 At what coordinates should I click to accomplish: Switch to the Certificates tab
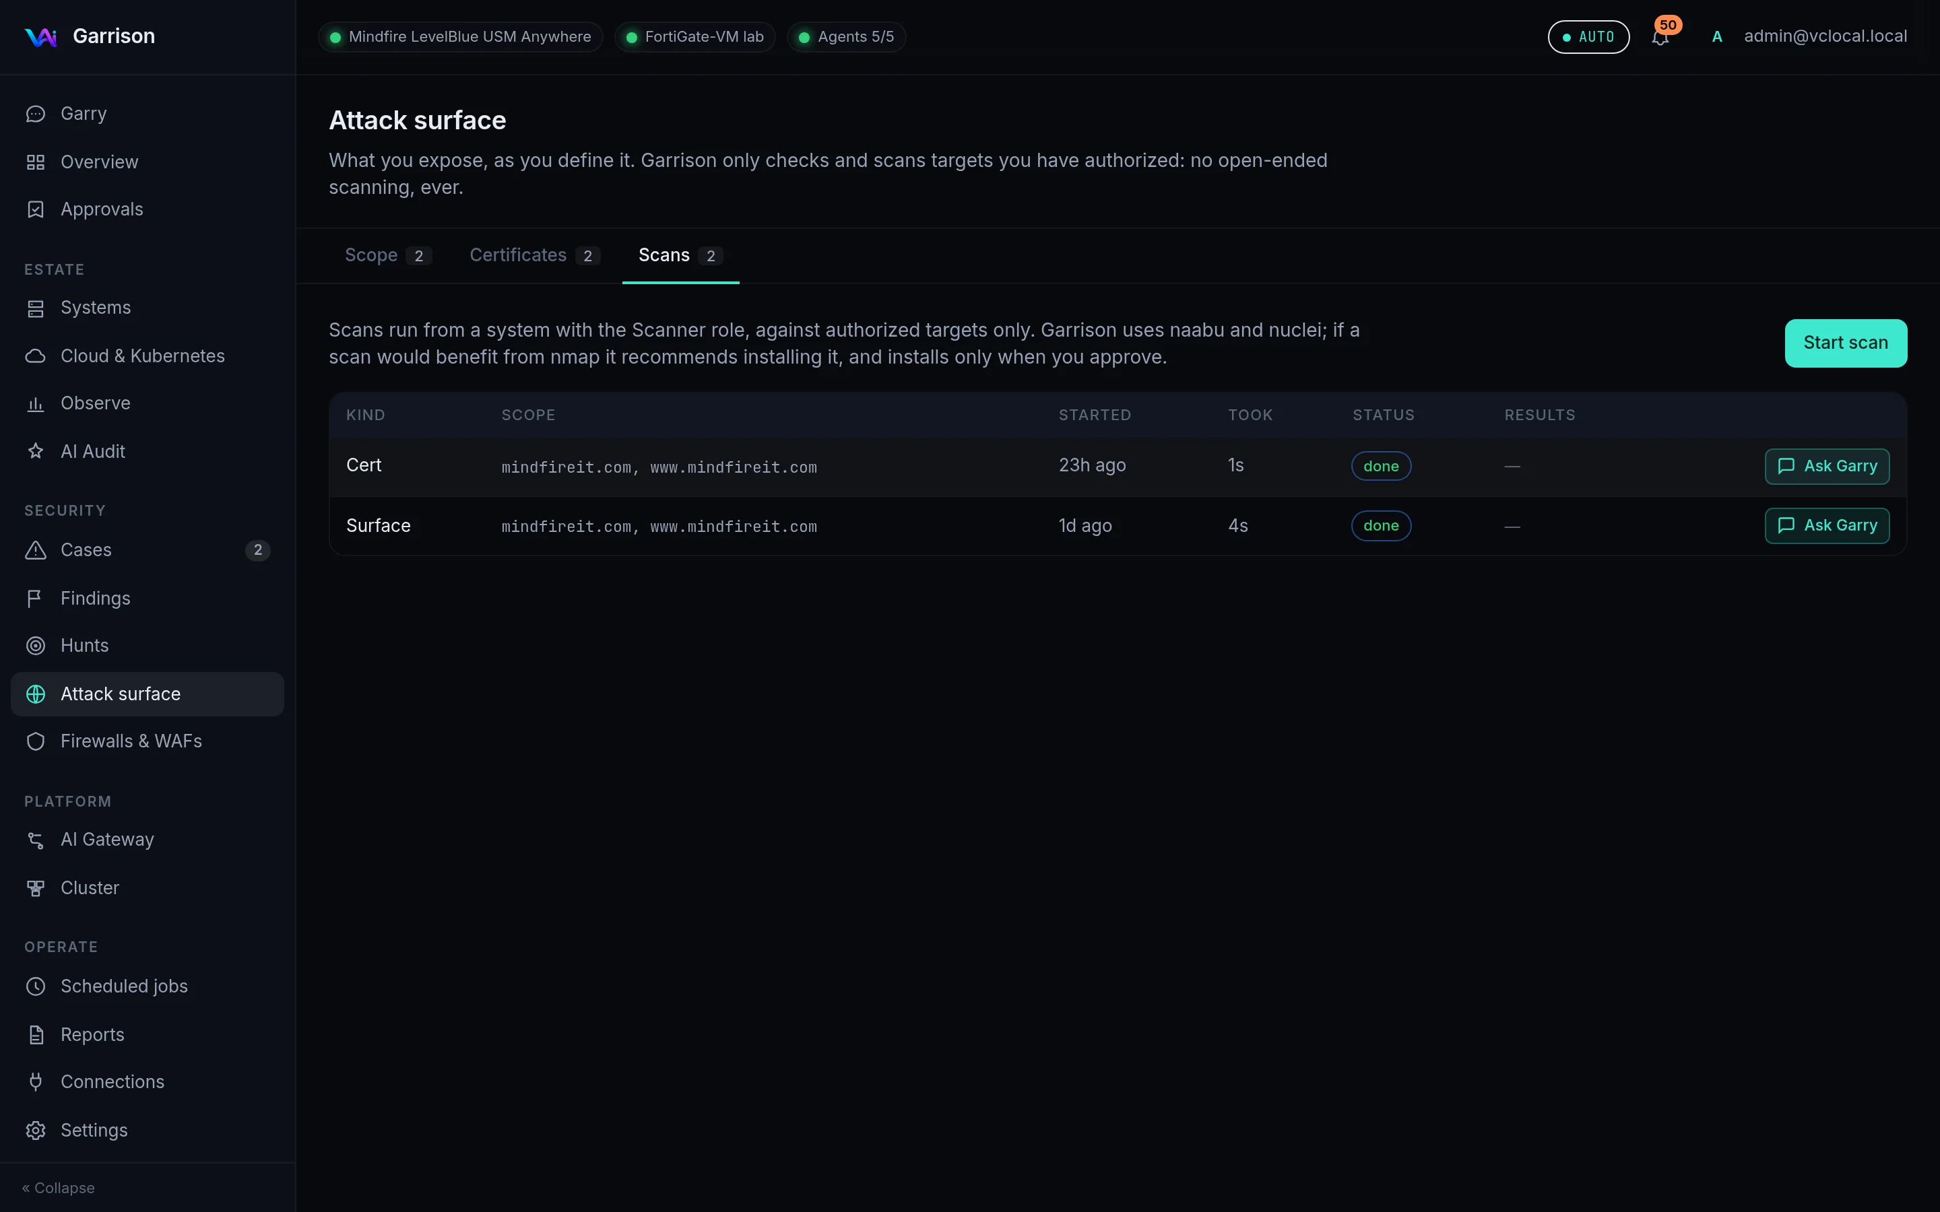point(535,256)
